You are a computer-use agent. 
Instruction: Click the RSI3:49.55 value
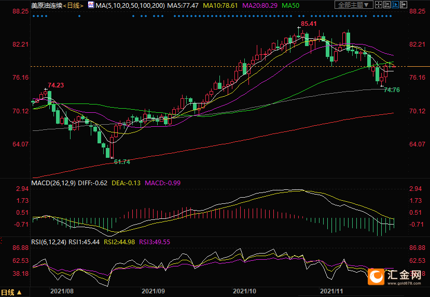click(x=155, y=242)
